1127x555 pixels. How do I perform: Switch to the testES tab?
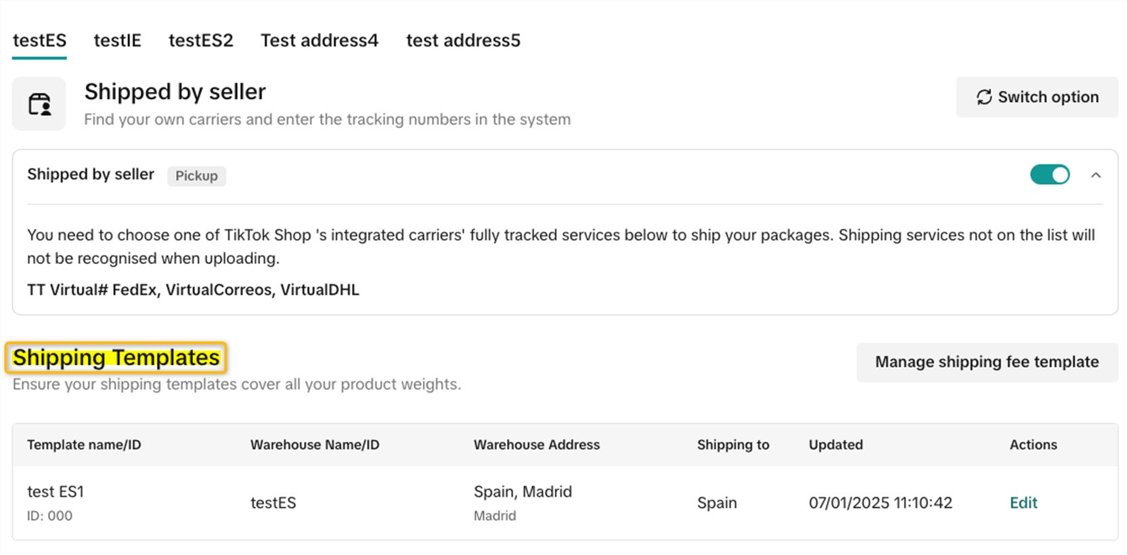pos(39,41)
